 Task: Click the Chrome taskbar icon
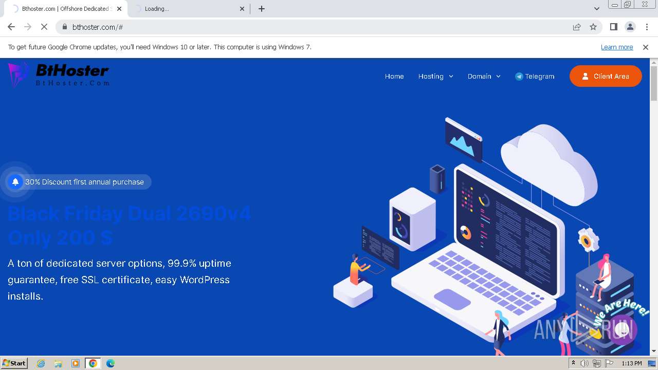(x=93, y=363)
